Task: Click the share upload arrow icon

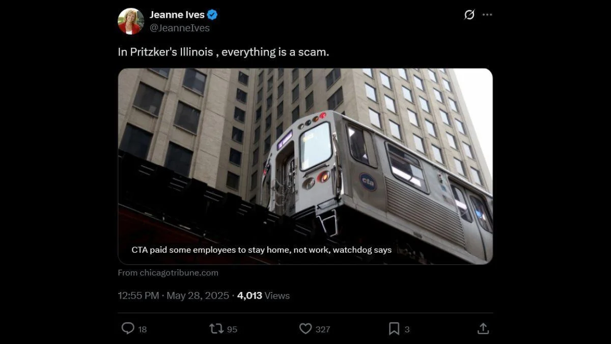Action: (x=483, y=329)
